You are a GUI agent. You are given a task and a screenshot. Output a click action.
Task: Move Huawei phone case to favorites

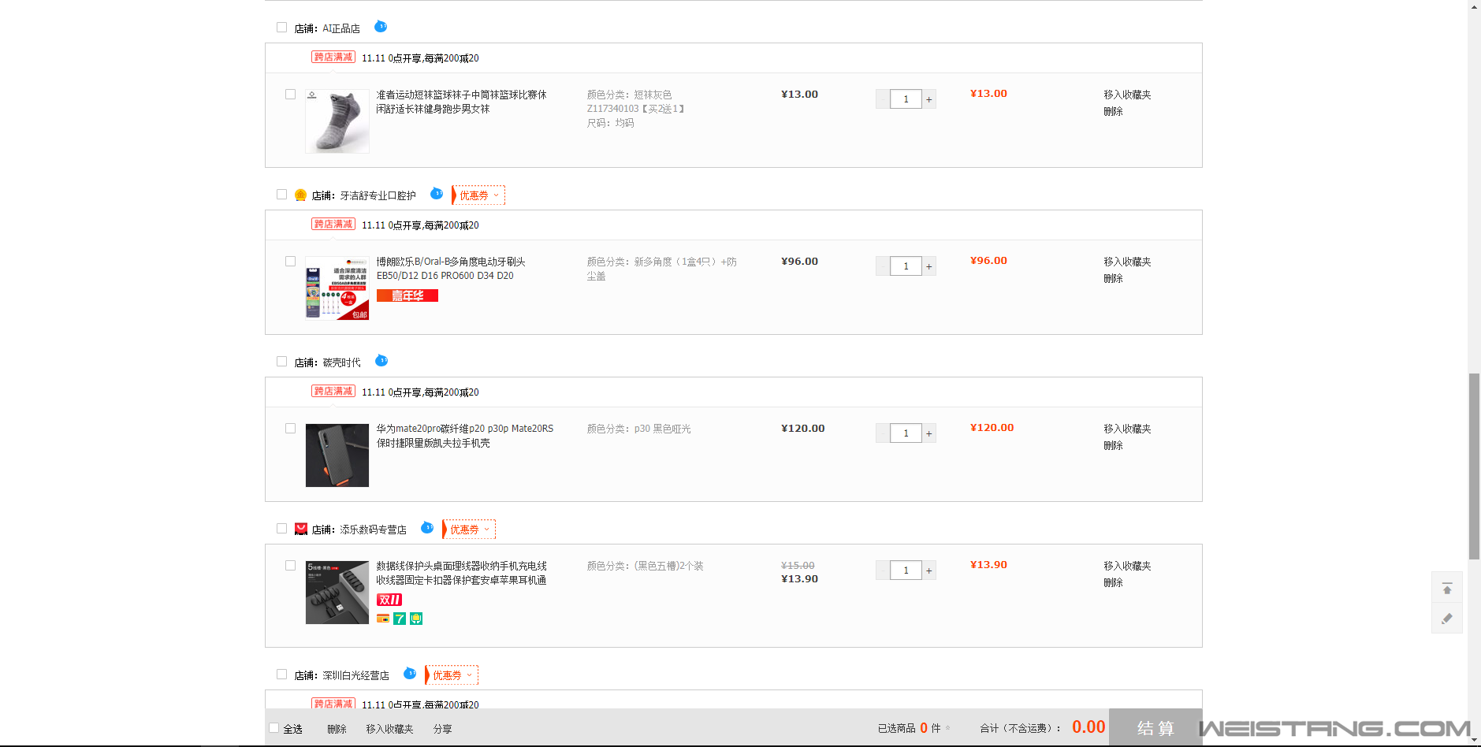tap(1127, 429)
